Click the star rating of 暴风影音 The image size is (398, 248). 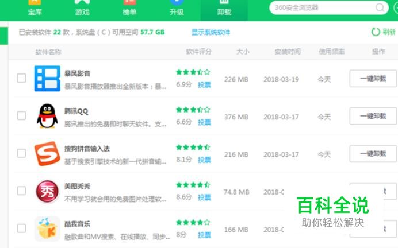(x=193, y=72)
